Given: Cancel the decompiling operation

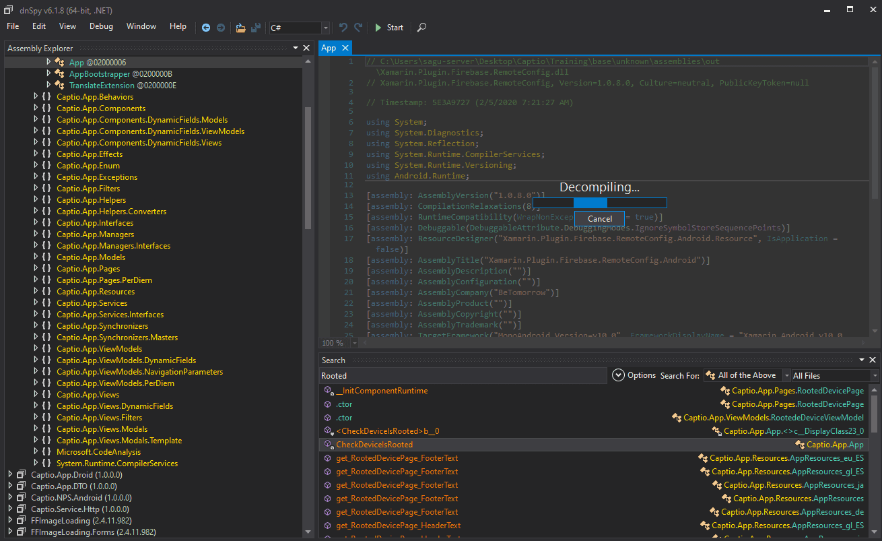Looking at the screenshot, I should 600,218.
